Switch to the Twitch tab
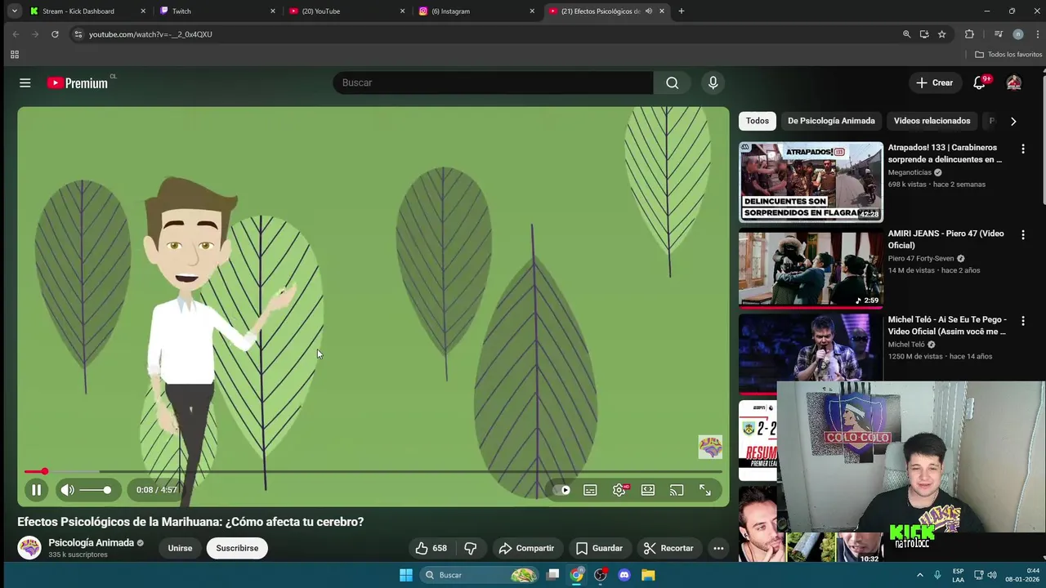Screen dimensions: 1046x588 point(218,11)
